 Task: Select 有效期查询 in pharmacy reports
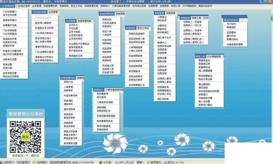click(134, 71)
